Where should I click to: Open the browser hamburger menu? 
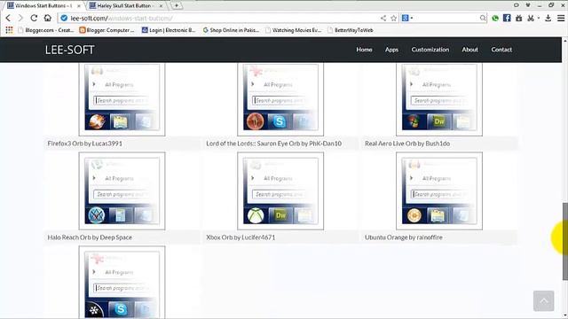point(561,18)
